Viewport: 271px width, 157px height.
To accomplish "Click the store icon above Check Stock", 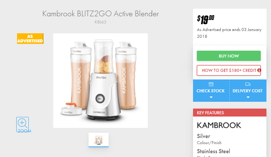I will (211, 84).
